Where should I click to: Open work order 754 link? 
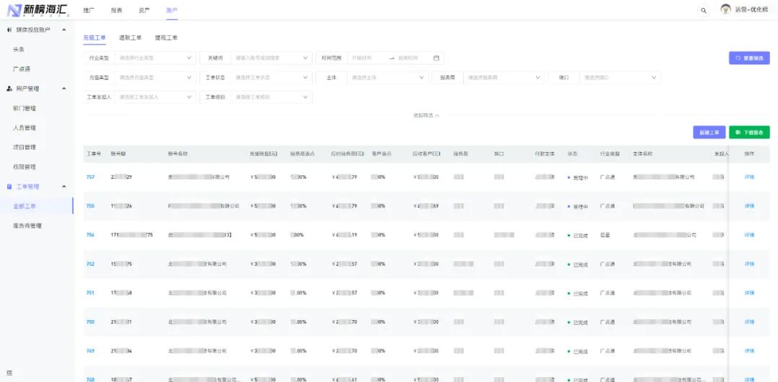point(90,235)
